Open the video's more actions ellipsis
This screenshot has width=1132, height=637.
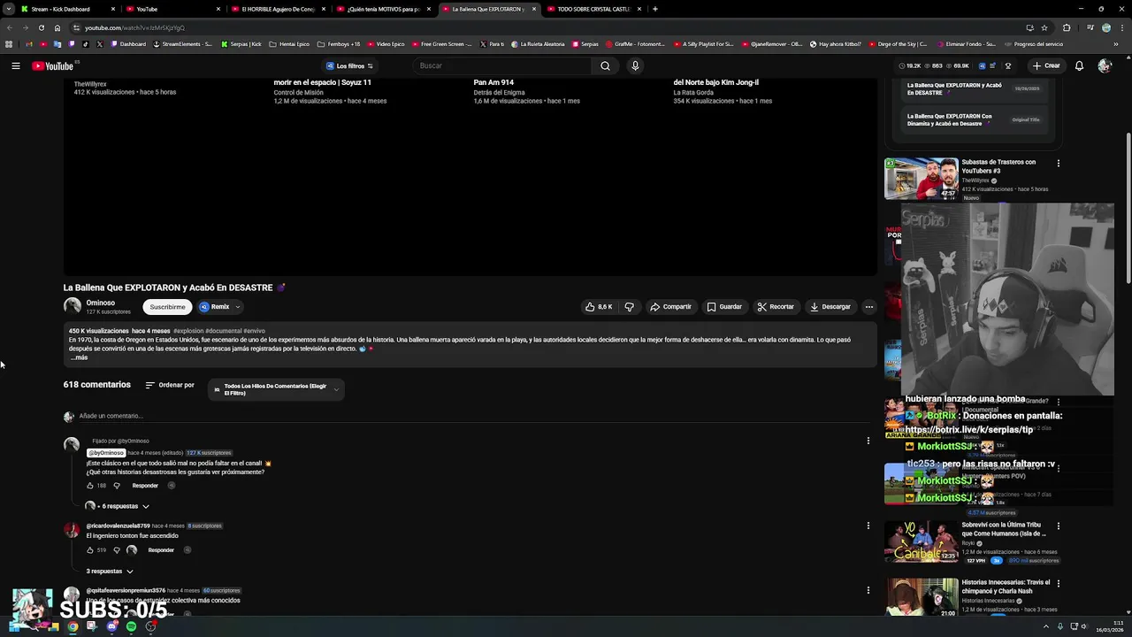click(x=868, y=307)
